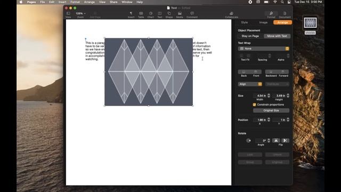Open the Pages application menu
Viewport: 341px width, 192px height.
tap(31, 2)
